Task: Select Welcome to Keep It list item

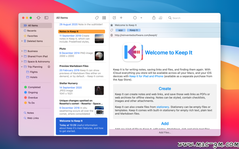Action: point(82,126)
